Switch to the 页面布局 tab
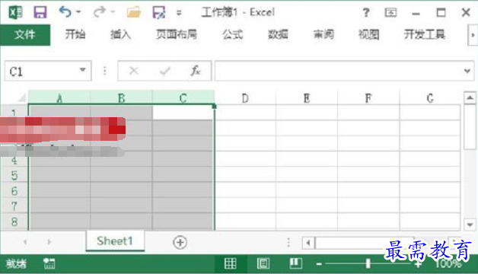 176,34
